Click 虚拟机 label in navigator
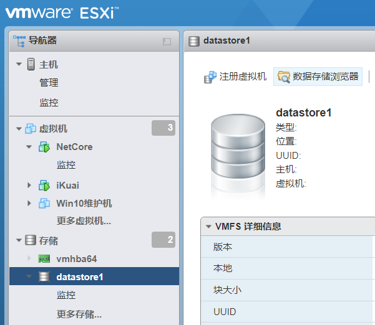The width and height of the screenshot is (375, 325). (53, 129)
